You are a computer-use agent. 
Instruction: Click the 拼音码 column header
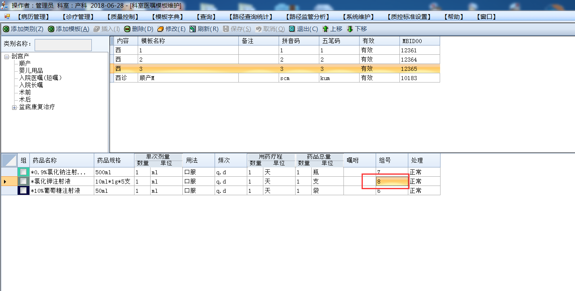tap(299, 41)
